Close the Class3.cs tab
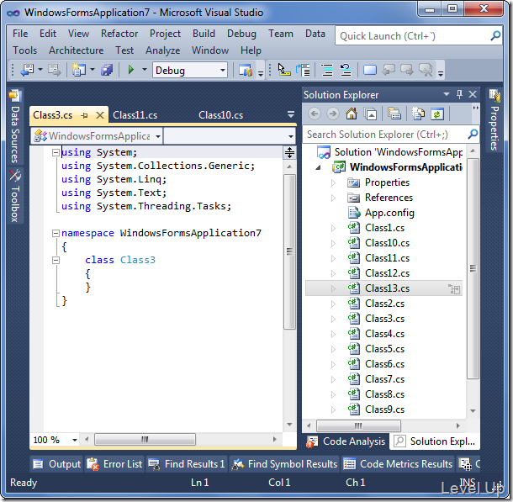 [100, 115]
